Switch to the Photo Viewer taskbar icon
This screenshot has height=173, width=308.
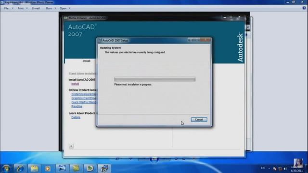(x=62, y=169)
